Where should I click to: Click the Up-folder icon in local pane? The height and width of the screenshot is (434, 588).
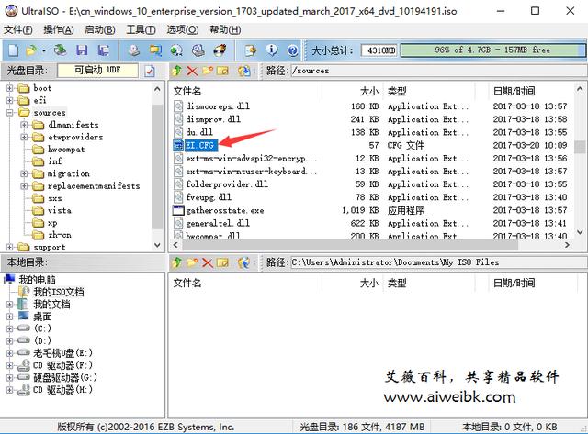point(176,262)
